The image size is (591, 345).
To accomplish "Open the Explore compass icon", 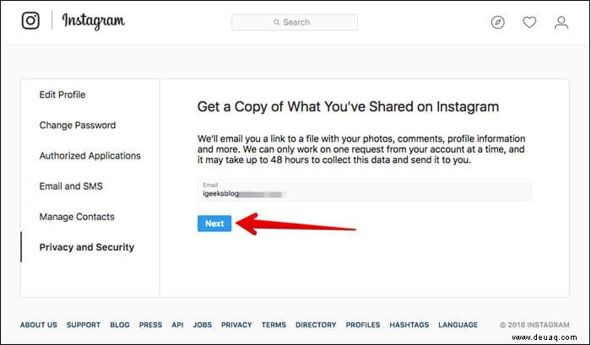I will pyautogui.click(x=497, y=22).
